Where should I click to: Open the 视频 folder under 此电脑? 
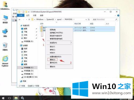pyautogui.click(x=25, y=49)
